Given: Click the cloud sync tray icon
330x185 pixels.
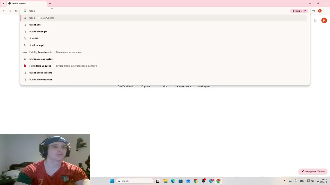Looking at the screenshot, I should tap(290, 181).
